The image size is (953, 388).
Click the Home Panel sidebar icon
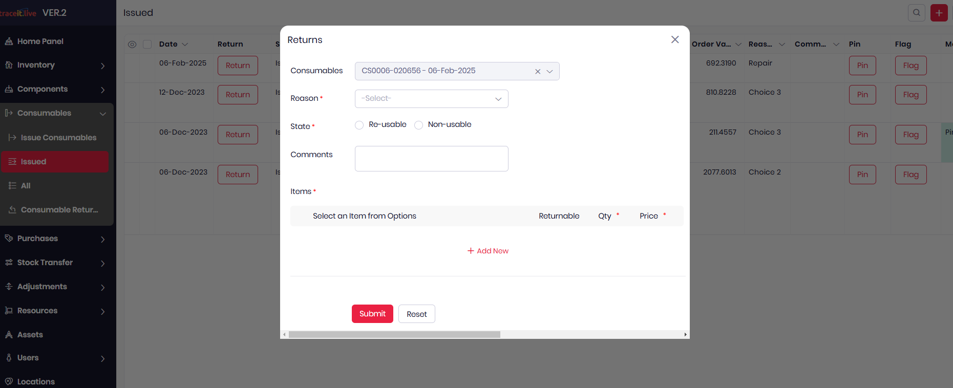coord(9,41)
